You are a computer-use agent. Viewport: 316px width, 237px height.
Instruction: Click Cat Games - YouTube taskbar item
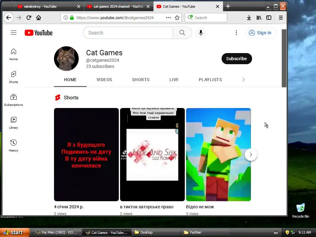click(x=107, y=232)
